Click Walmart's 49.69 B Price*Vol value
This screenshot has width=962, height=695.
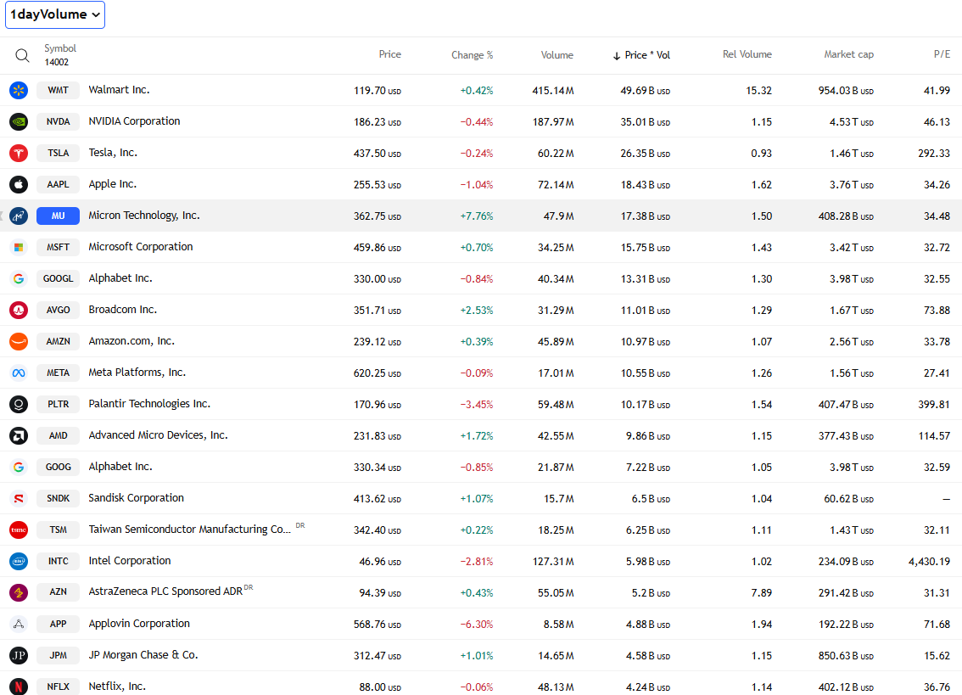pos(645,91)
